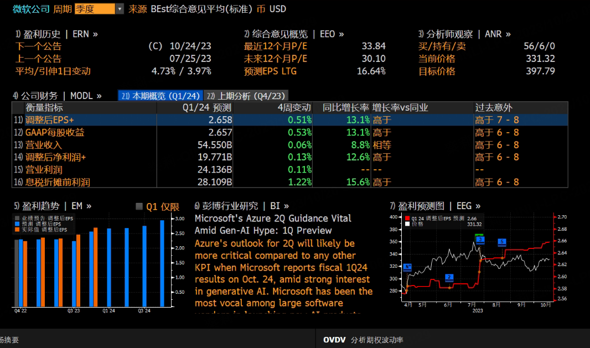Select the 调整后净利润+ row
The height and width of the screenshot is (348, 590).
click(x=289, y=157)
